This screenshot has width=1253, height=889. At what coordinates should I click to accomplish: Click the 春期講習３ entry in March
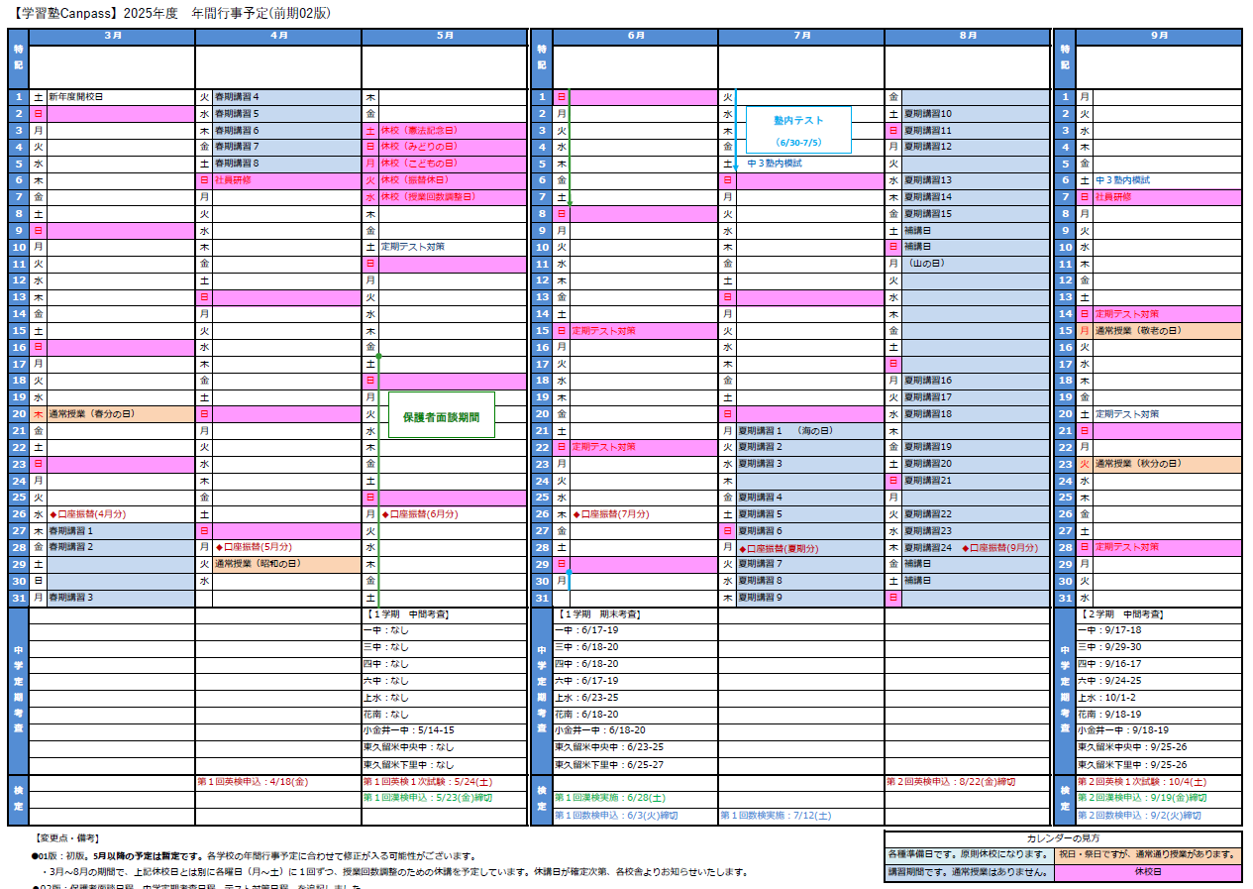pos(120,597)
